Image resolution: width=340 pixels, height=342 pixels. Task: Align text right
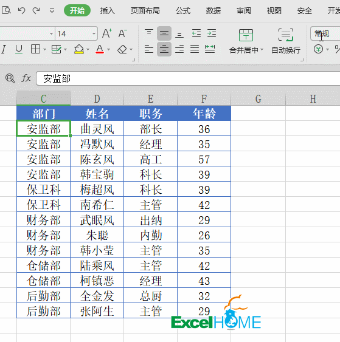point(179,49)
